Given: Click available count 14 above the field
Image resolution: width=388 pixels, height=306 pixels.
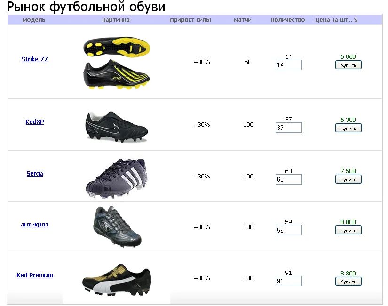Looking at the screenshot, I should pyautogui.click(x=288, y=57).
